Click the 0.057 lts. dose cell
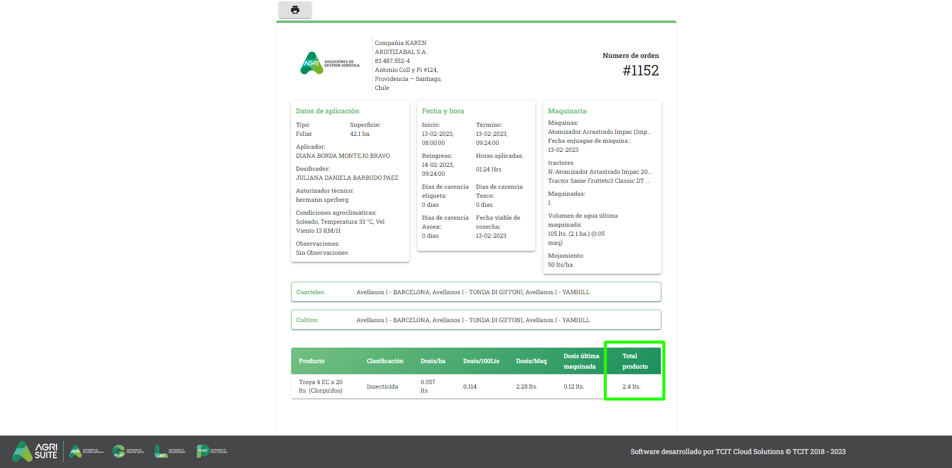Screen dimensions: 952x468 click(428, 386)
